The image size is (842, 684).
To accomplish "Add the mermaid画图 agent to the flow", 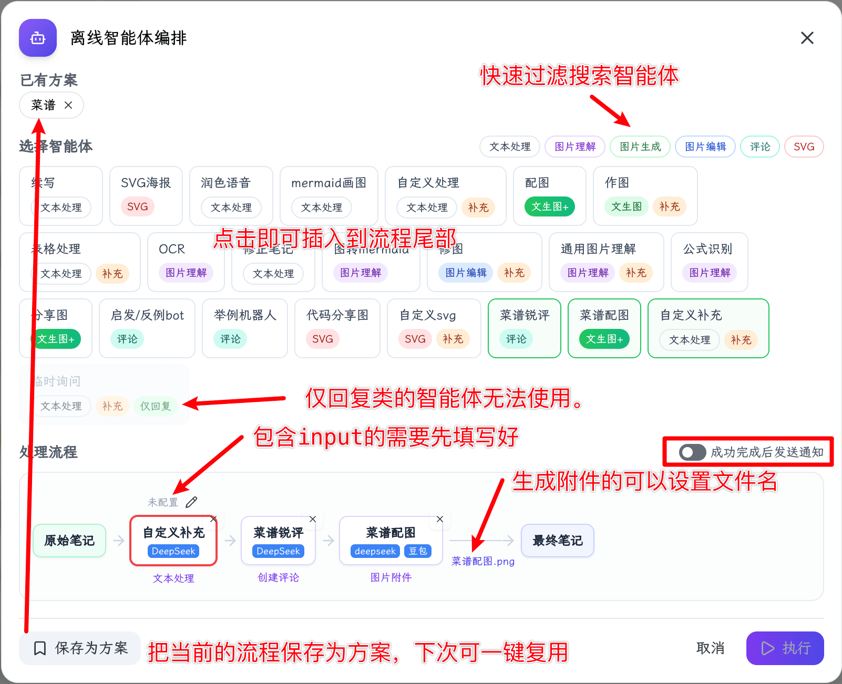I will 329,196.
